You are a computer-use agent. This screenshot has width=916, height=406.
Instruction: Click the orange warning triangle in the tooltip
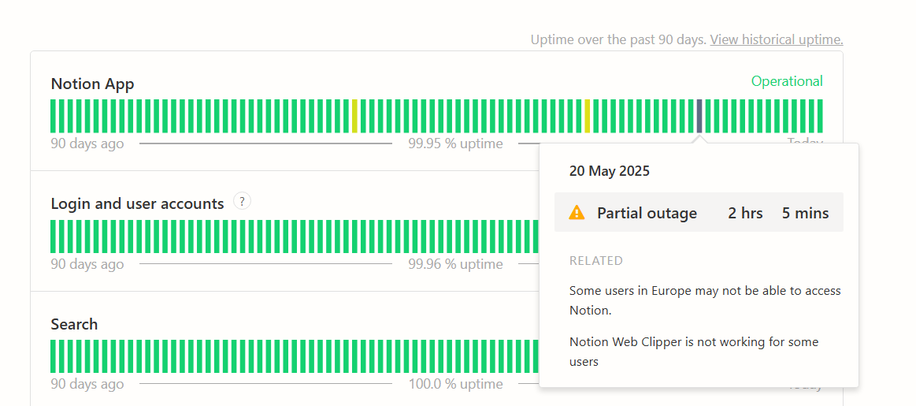click(577, 213)
